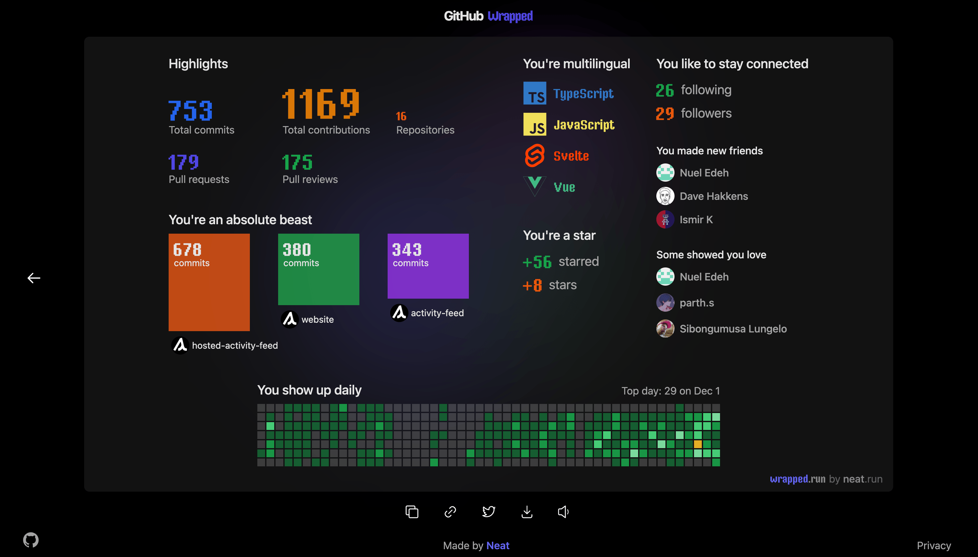
Task: Click the 175 Pull reviews number
Action: pos(297,162)
